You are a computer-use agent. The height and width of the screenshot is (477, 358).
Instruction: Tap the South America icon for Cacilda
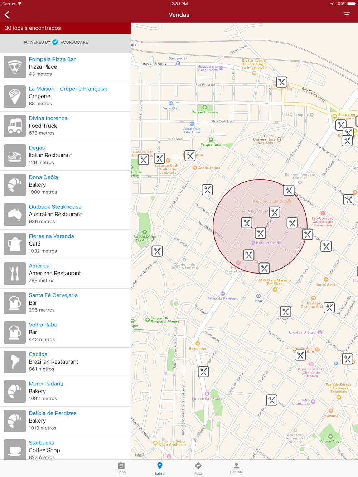(15, 362)
